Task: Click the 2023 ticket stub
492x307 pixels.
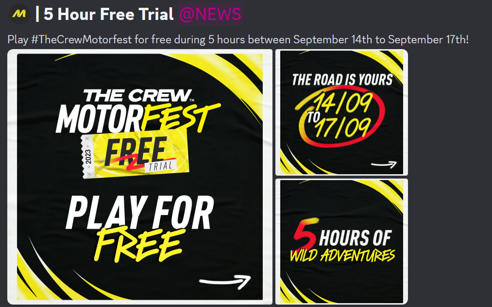Action: (88, 157)
